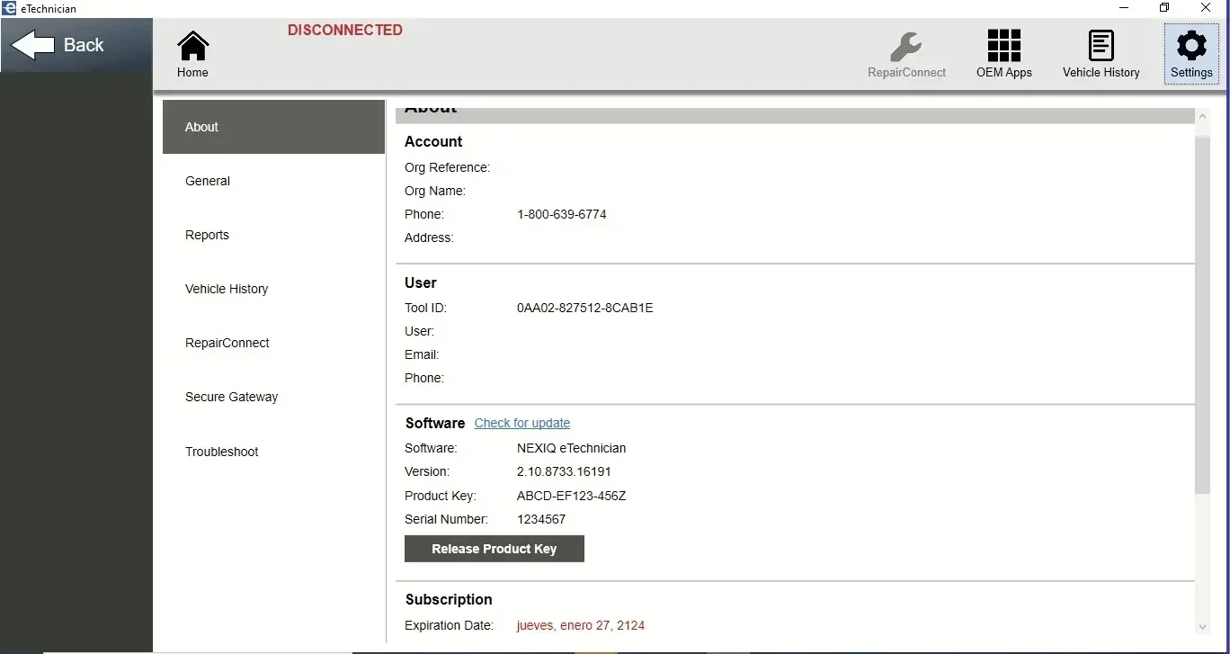
Task: Close the eTechnician window
Action: [x=1207, y=8]
